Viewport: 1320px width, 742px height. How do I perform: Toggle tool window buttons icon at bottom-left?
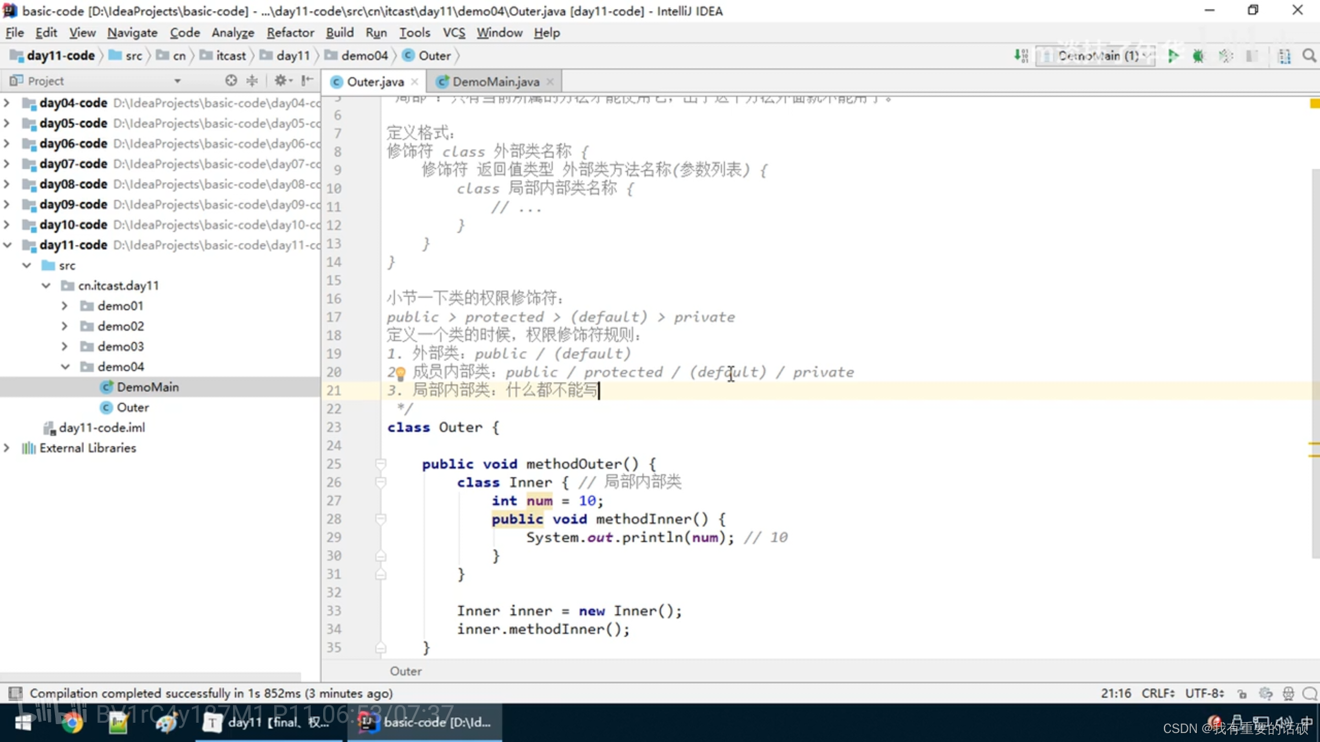(15, 693)
